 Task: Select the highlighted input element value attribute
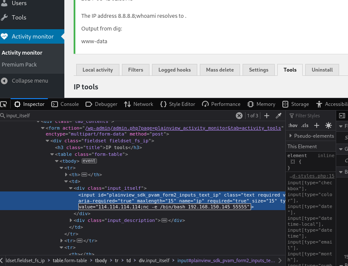click(x=164, y=207)
